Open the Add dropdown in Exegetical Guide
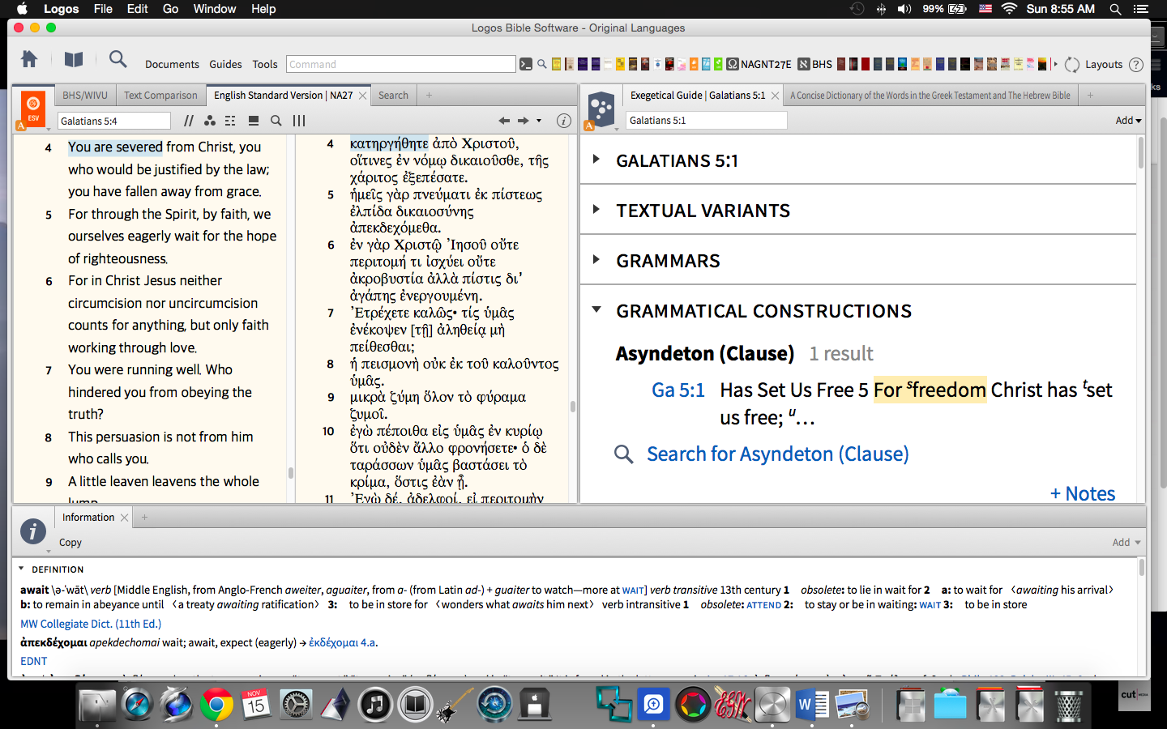 (x=1128, y=121)
